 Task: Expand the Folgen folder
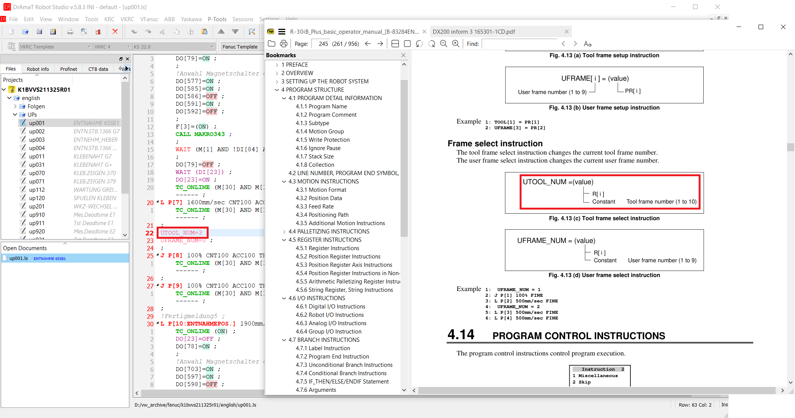point(15,106)
